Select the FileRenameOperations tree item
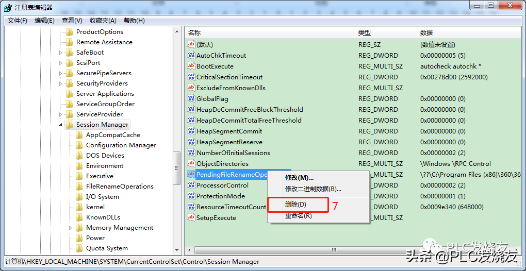 (x=120, y=187)
